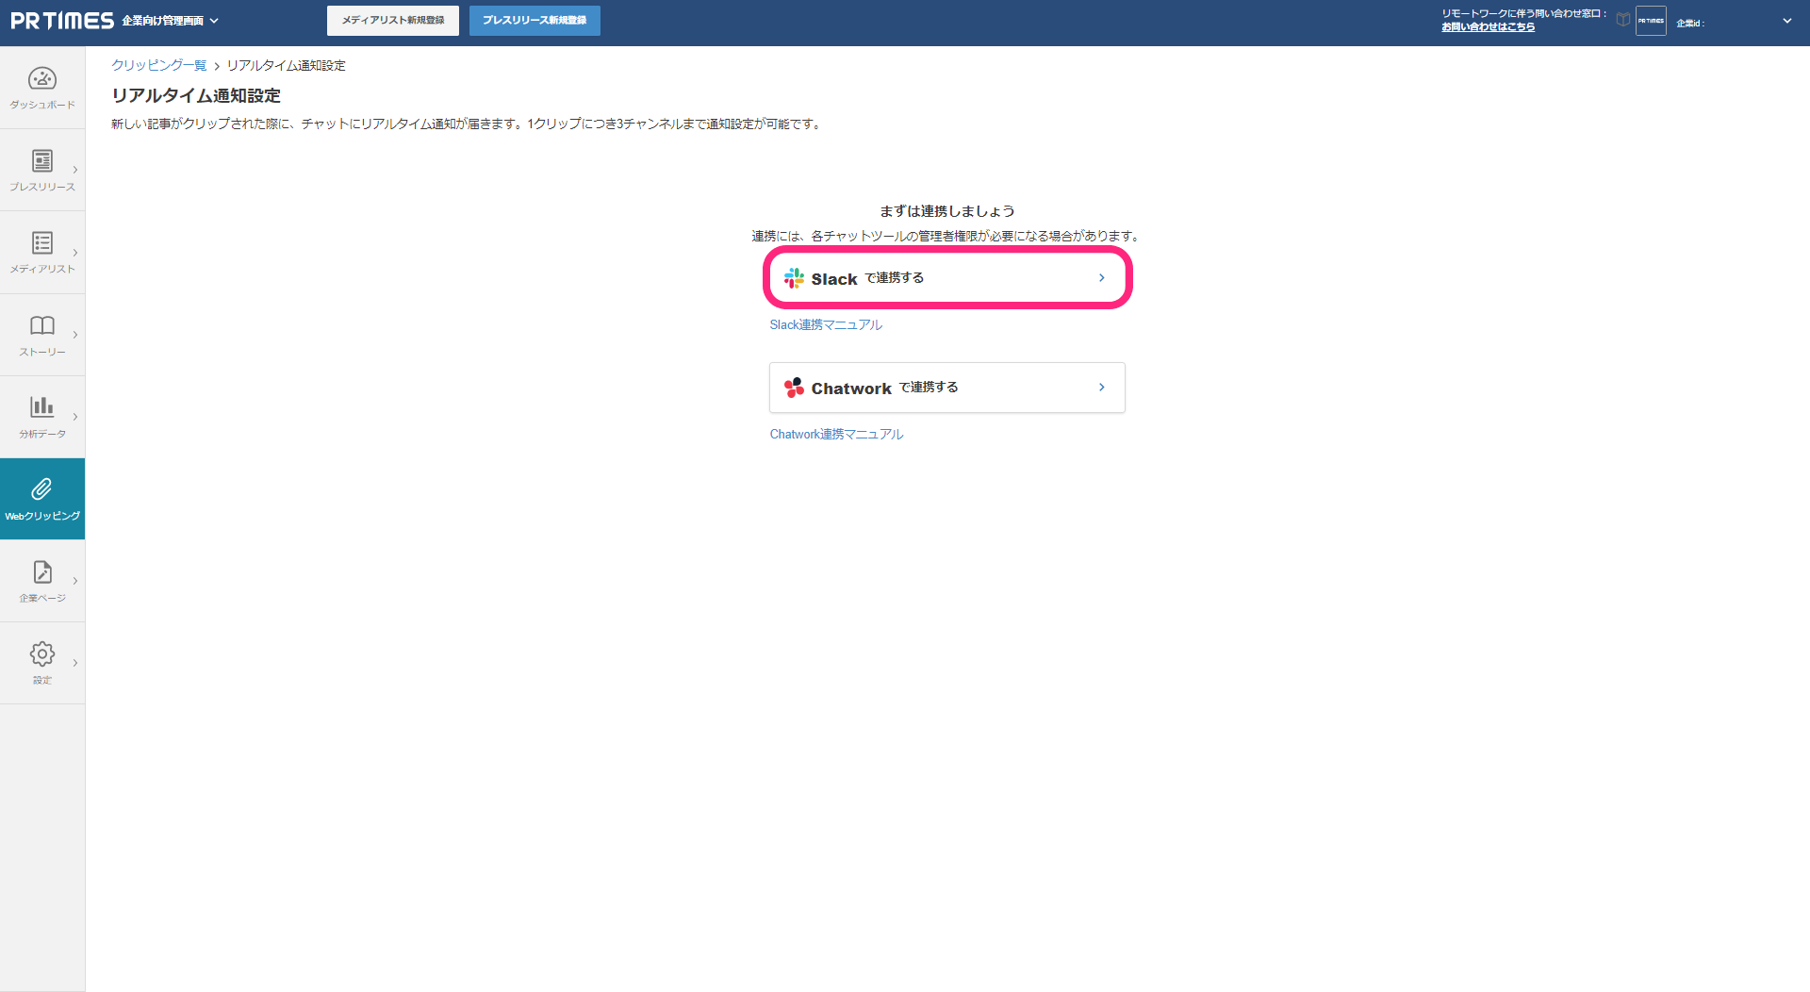Image resolution: width=1810 pixels, height=992 pixels.
Task: Open the company page document icon
Action: point(42,572)
